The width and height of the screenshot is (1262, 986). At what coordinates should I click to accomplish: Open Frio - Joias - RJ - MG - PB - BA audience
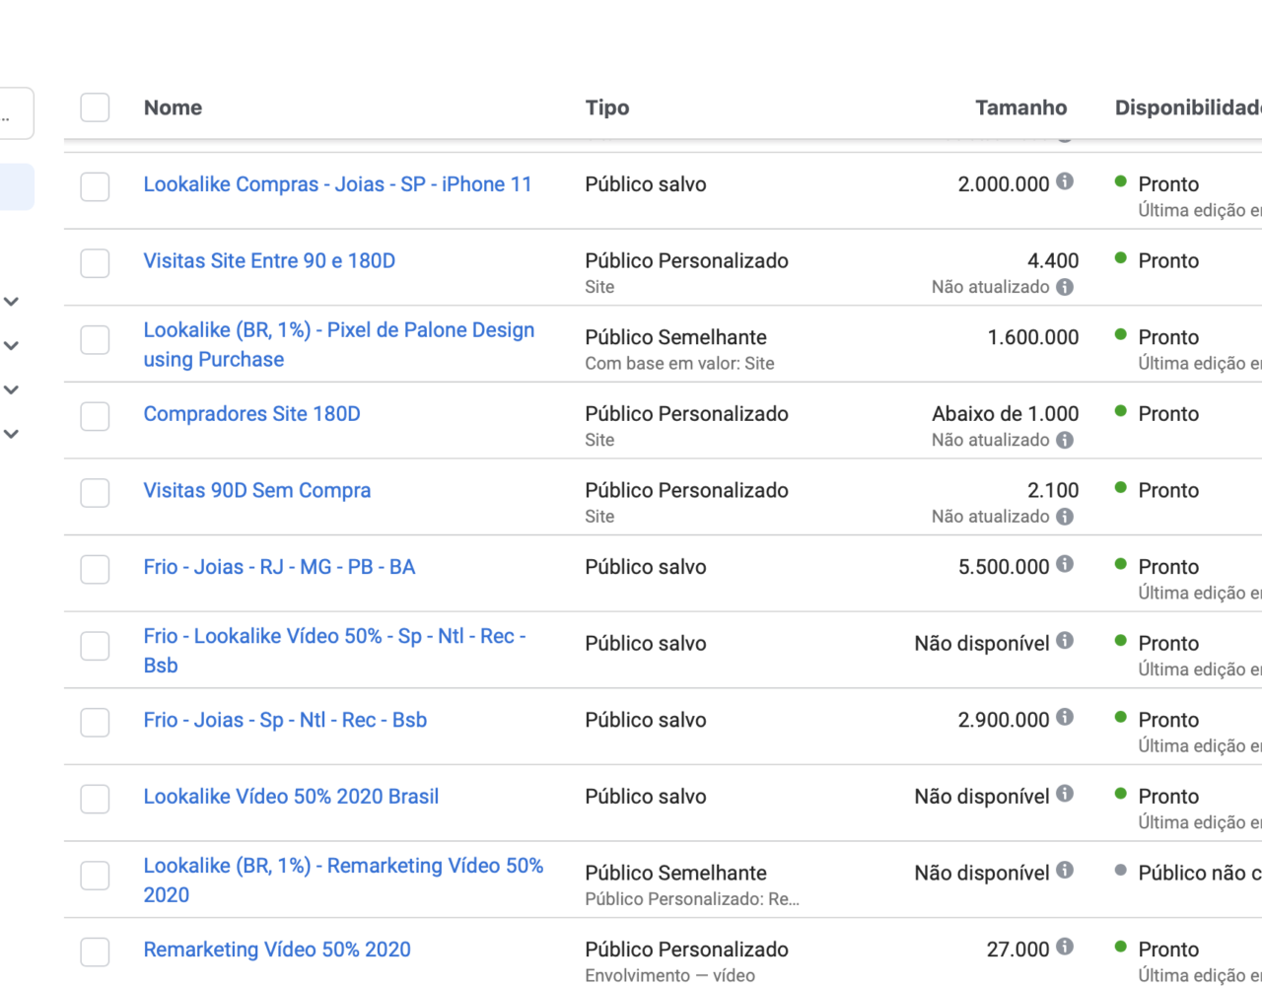(279, 567)
